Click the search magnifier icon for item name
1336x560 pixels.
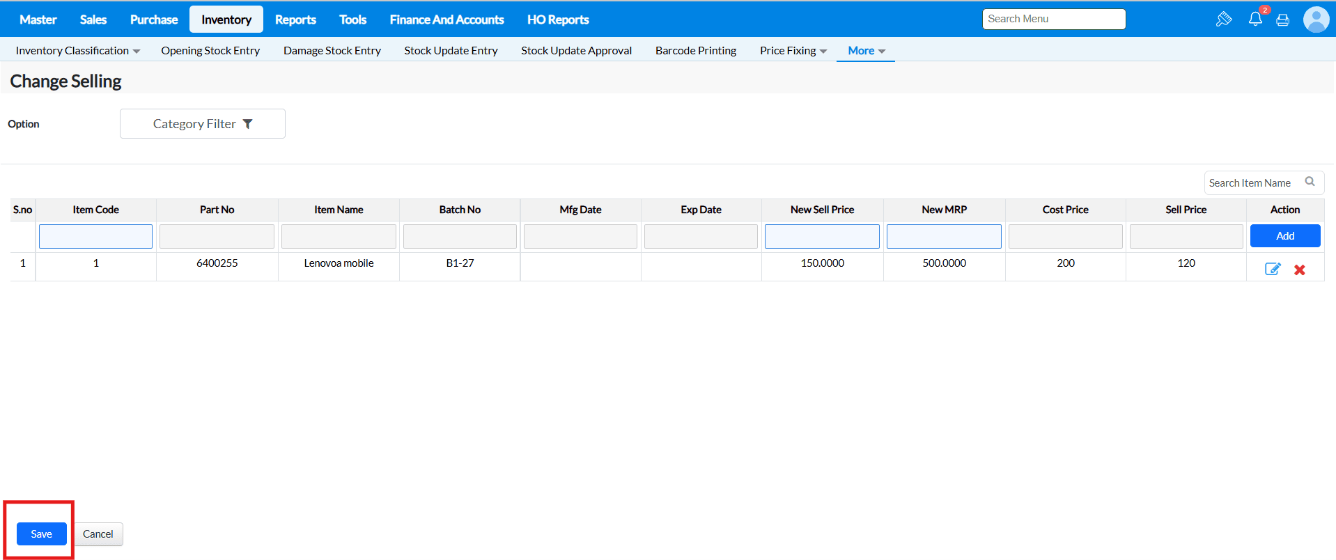click(x=1310, y=182)
